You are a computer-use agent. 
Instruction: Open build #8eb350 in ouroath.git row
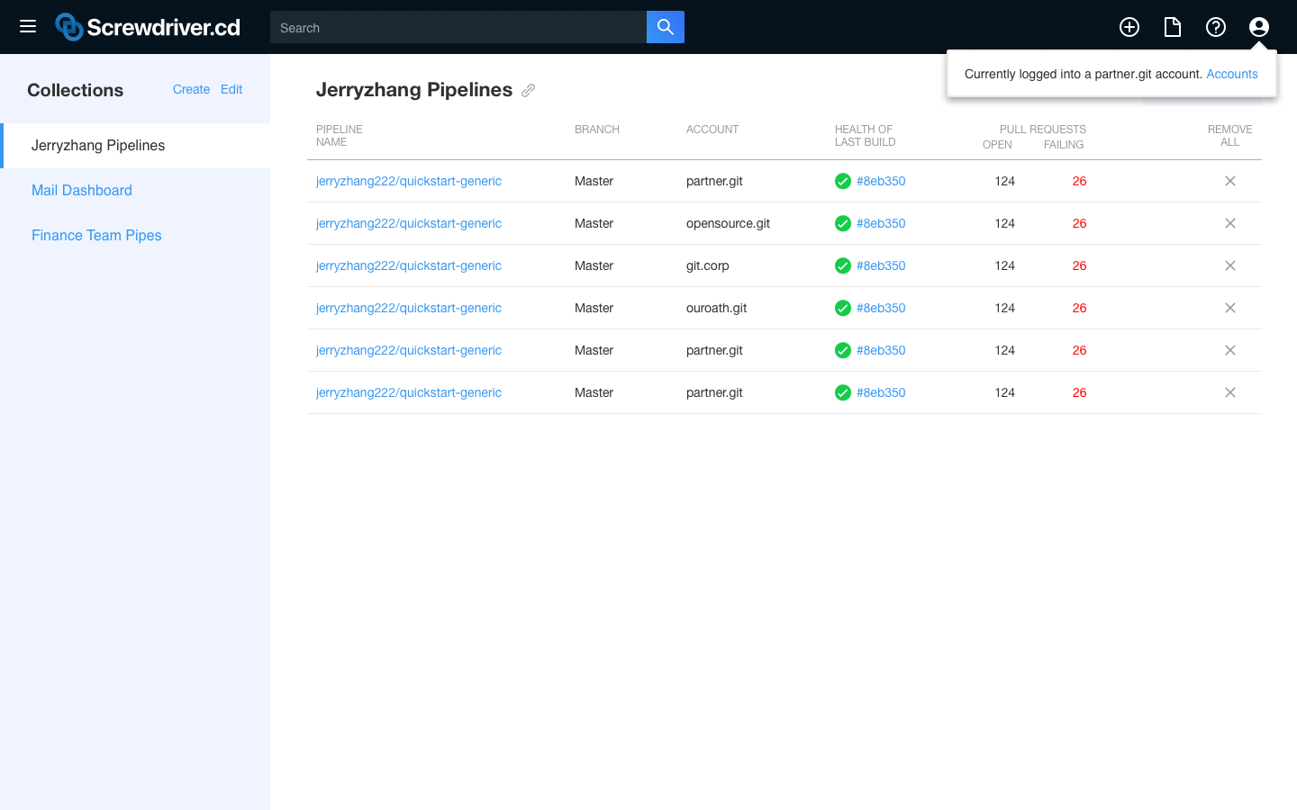coord(881,308)
